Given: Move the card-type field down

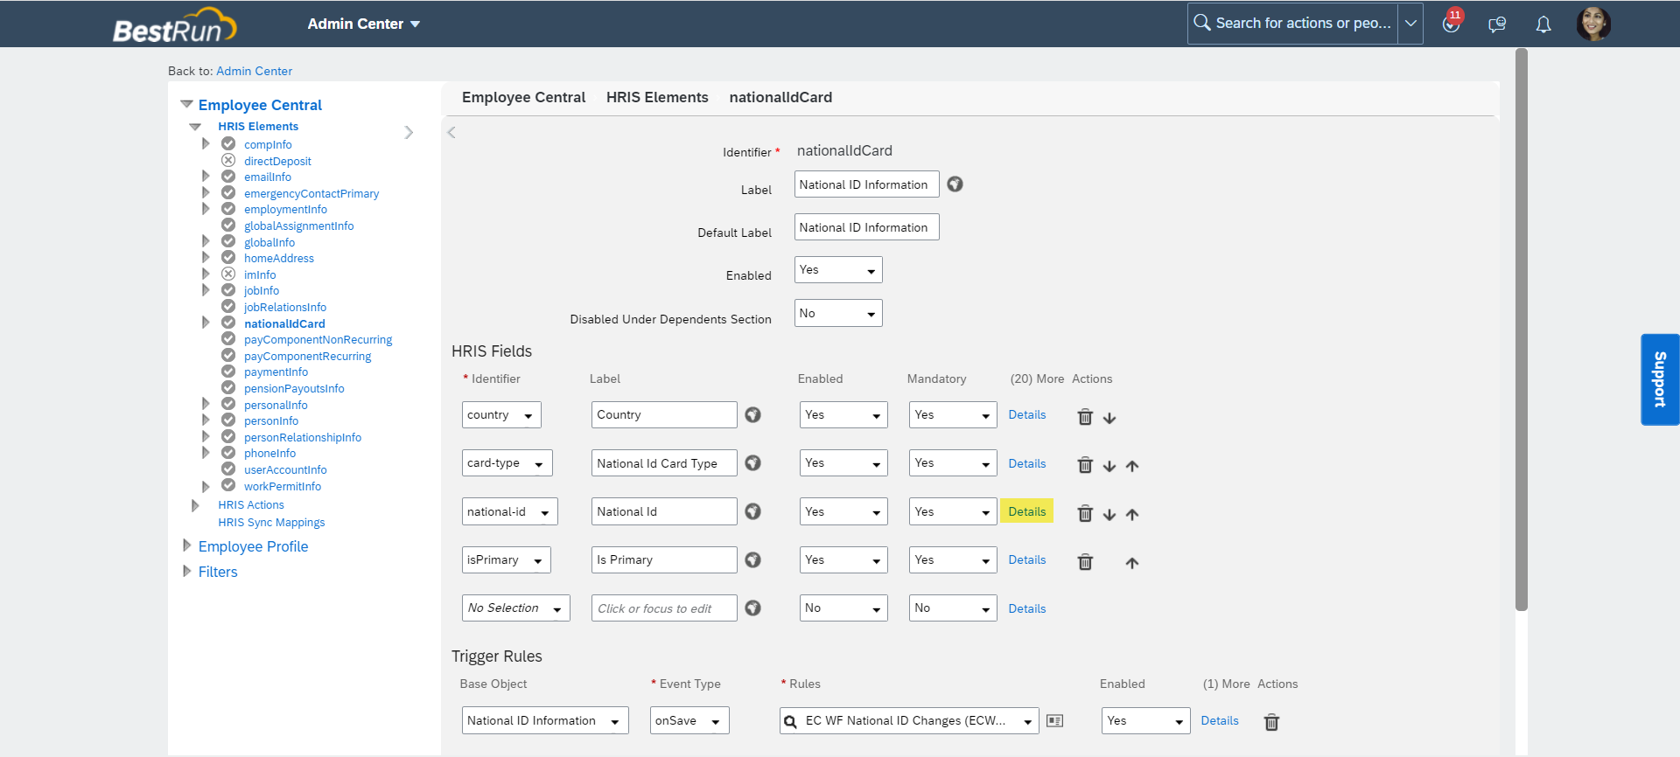Looking at the screenshot, I should (x=1109, y=466).
